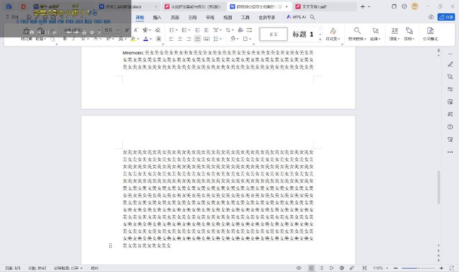Click the increase indent icon

207,30
